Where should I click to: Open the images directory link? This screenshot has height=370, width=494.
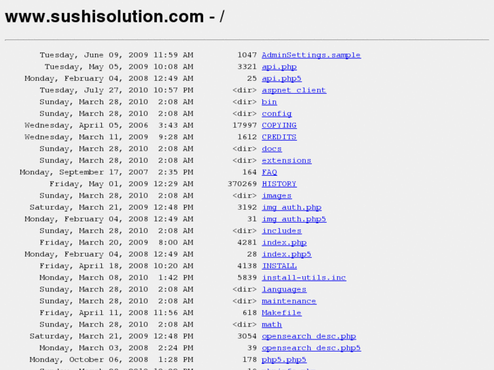tap(277, 196)
